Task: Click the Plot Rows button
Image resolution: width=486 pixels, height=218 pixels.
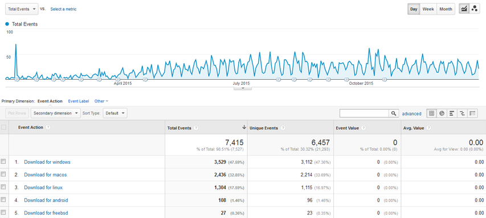Action: pos(17,113)
